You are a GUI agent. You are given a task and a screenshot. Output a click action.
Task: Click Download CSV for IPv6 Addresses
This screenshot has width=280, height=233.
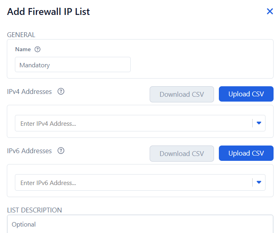182,154
